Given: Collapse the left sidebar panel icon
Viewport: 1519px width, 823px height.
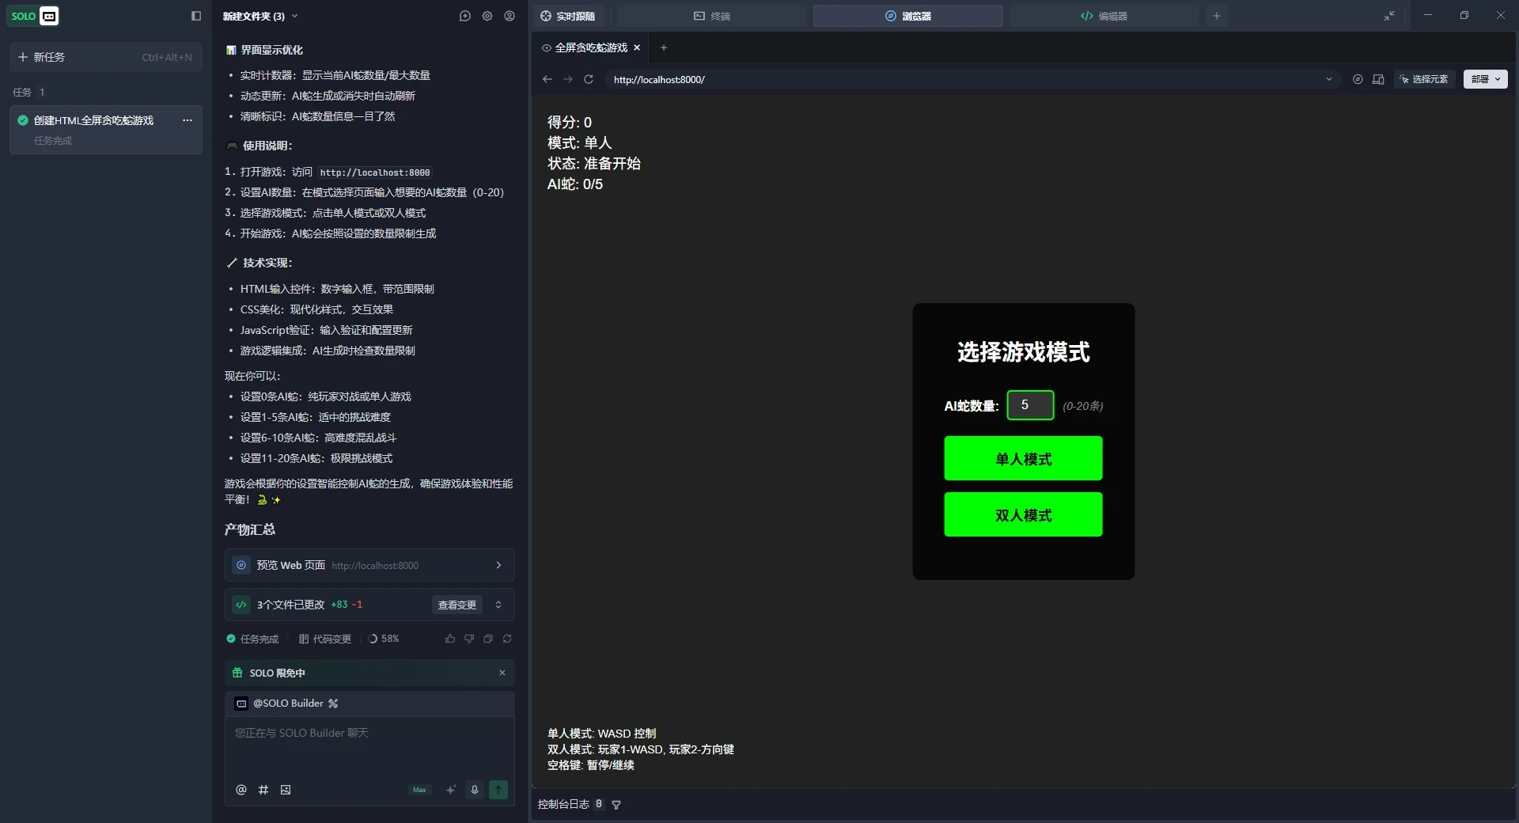Looking at the screenshot, I should coord(196,16).
